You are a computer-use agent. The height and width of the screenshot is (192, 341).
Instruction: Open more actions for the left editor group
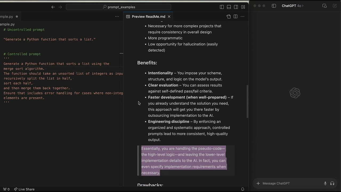(x=117, y=17)
